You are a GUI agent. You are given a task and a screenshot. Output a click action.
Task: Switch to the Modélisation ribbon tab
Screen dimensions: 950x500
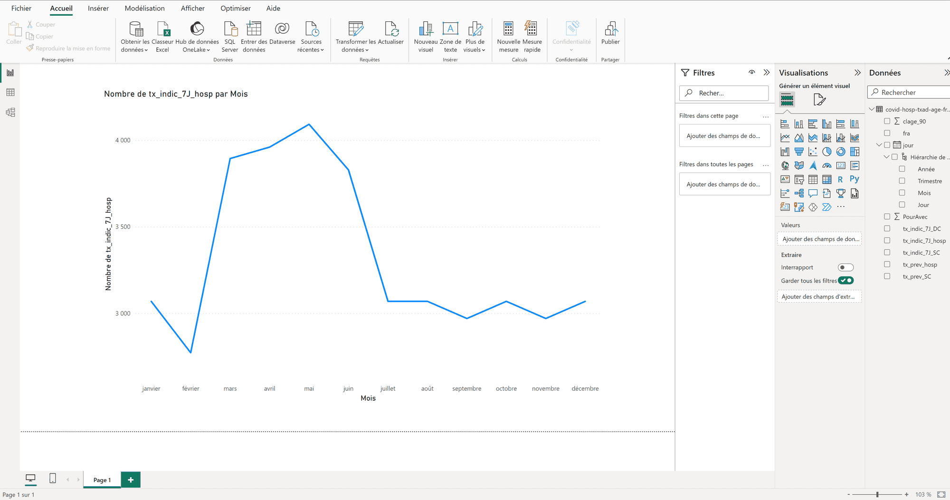coord(145,8)
